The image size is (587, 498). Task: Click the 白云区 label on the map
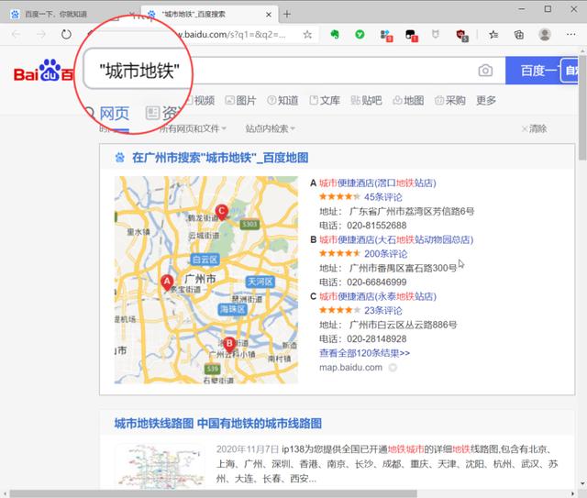(x=205, y=260)
